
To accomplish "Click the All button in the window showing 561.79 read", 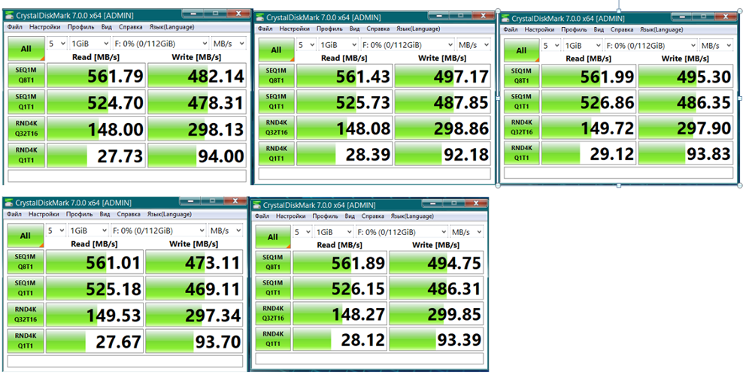I will (x=26, y=49).
